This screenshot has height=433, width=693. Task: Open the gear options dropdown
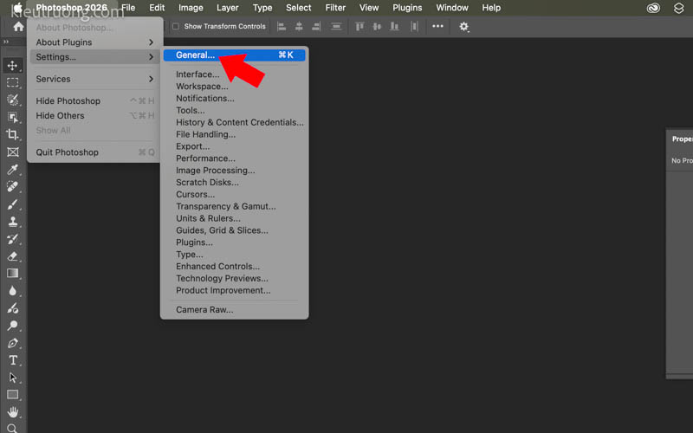[463, 27]
